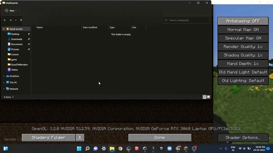The width and height of the screenshot is (273, 153).
Task: Switch to large icons view
Action: (209, 97)
